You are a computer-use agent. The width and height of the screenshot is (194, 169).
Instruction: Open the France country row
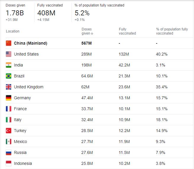[x=99, y=109]
